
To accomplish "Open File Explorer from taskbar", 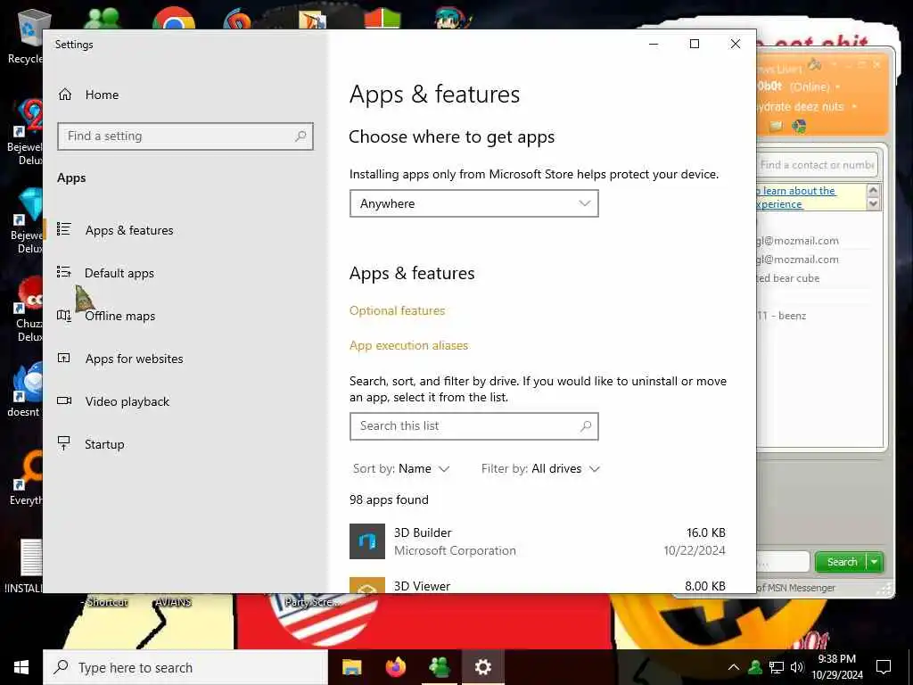I will click(351, 667).
